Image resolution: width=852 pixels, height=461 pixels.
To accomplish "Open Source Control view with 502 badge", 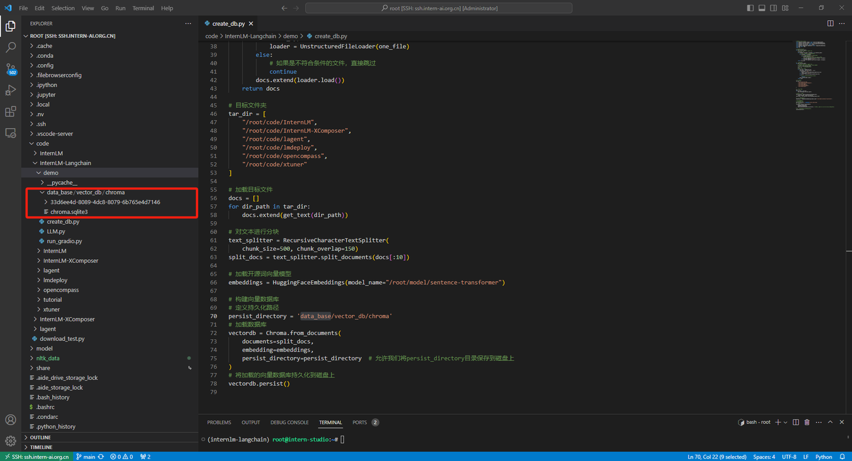I will [11, 69].
